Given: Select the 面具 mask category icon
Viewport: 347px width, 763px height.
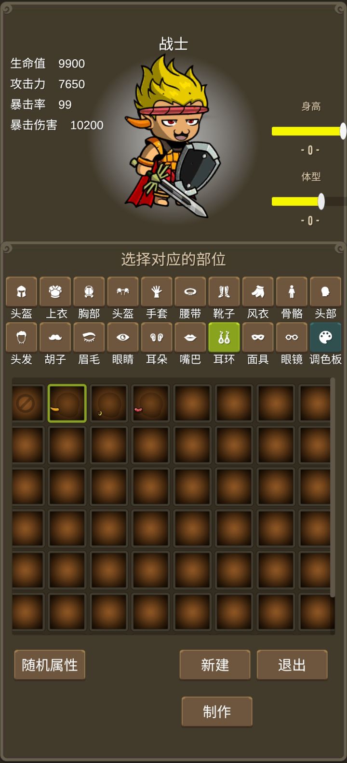Looking at the screenshot, I should point(258,337).
